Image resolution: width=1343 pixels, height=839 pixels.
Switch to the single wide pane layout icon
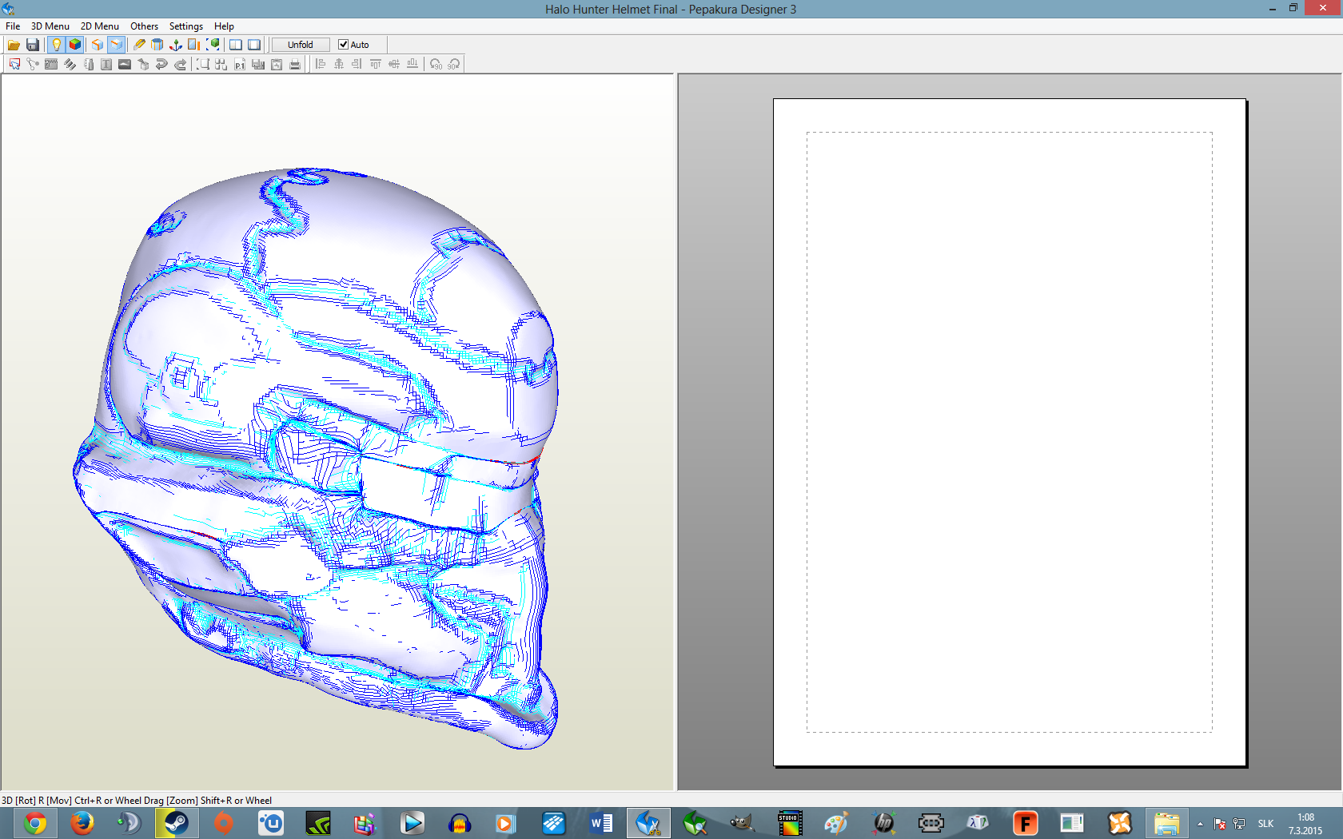(254, 45)
